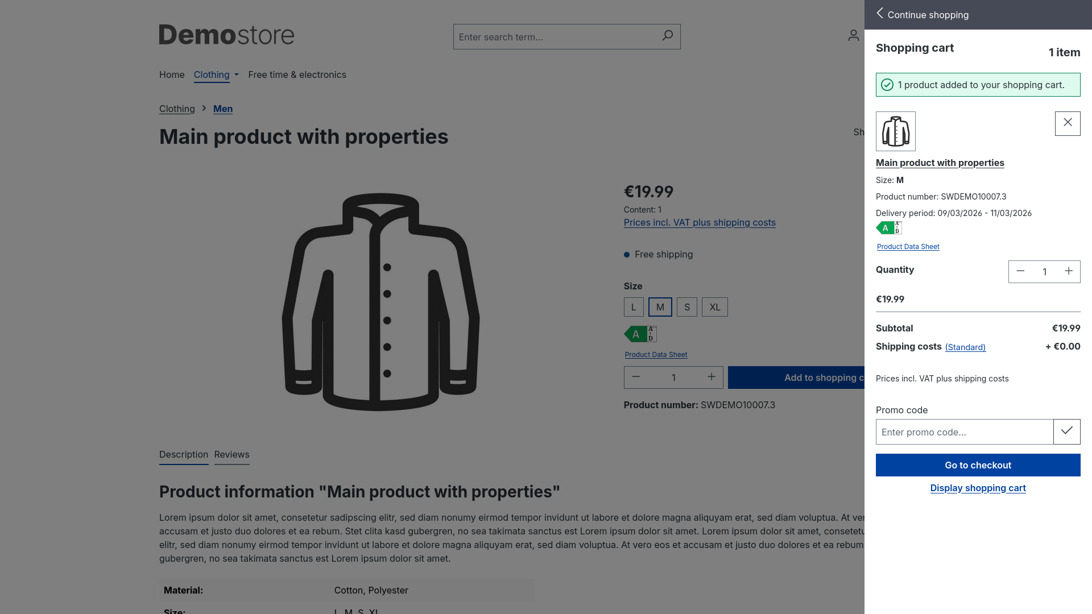Viewport: 1092px width, 614px height.
Task: Open Free time & electronics menu
Action: [297, 74]
